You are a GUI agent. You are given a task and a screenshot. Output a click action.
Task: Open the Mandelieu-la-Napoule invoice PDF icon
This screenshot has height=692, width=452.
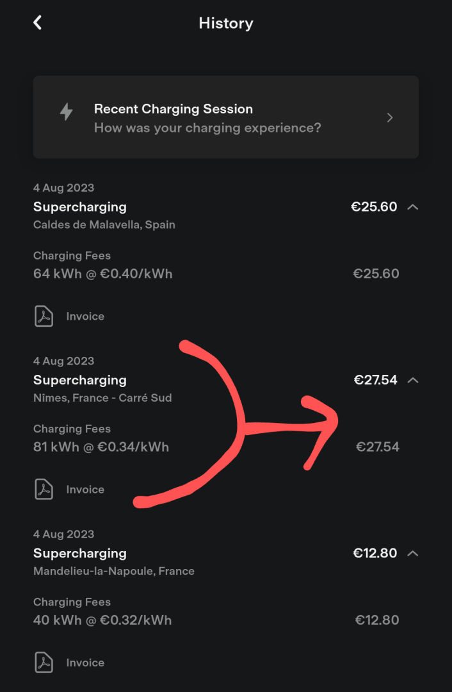tap(44, 663)
